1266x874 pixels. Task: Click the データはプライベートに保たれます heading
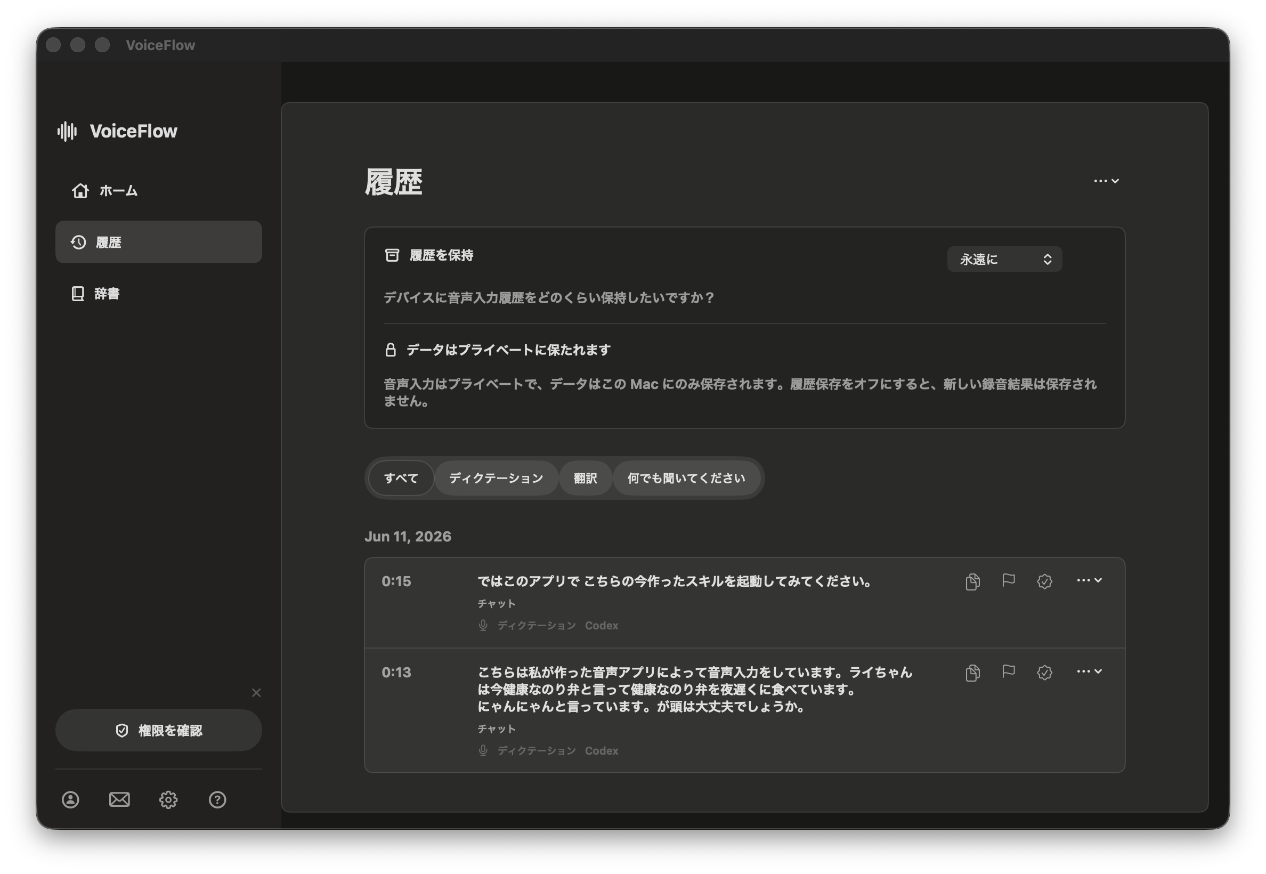(x=508, y=350)
